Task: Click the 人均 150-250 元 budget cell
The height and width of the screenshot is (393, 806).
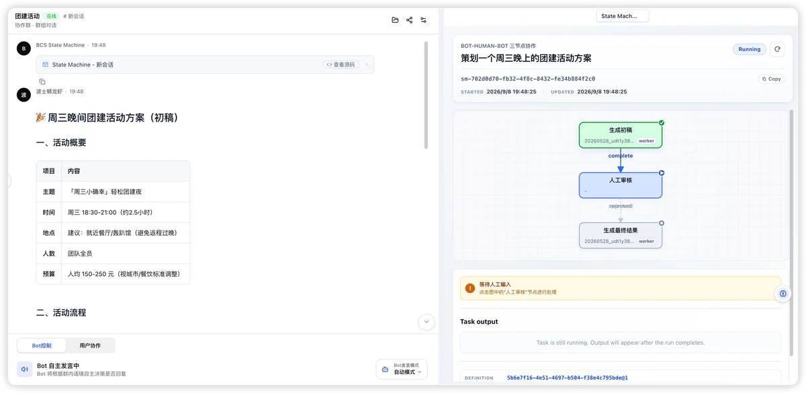Action: (x=124, y=274)
